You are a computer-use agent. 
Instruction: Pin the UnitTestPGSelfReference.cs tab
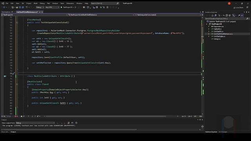pyautogui.click(x=40, y=12)
